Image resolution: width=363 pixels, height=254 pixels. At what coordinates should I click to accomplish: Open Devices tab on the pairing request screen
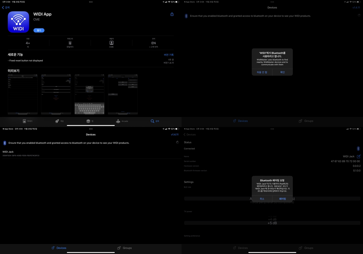click(240, 248)
